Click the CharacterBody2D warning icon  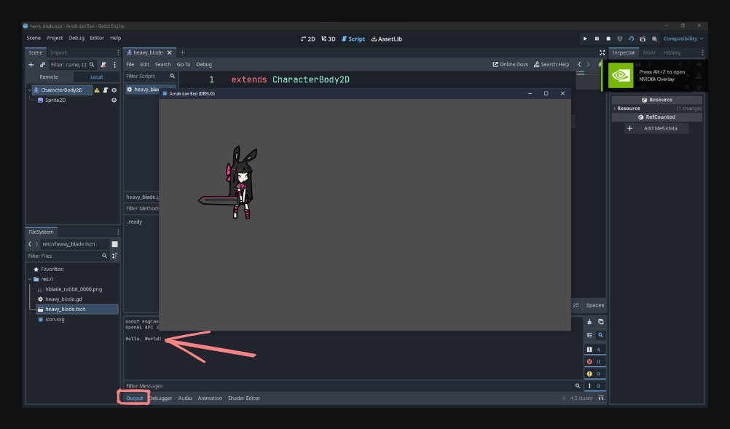(97, 90)
